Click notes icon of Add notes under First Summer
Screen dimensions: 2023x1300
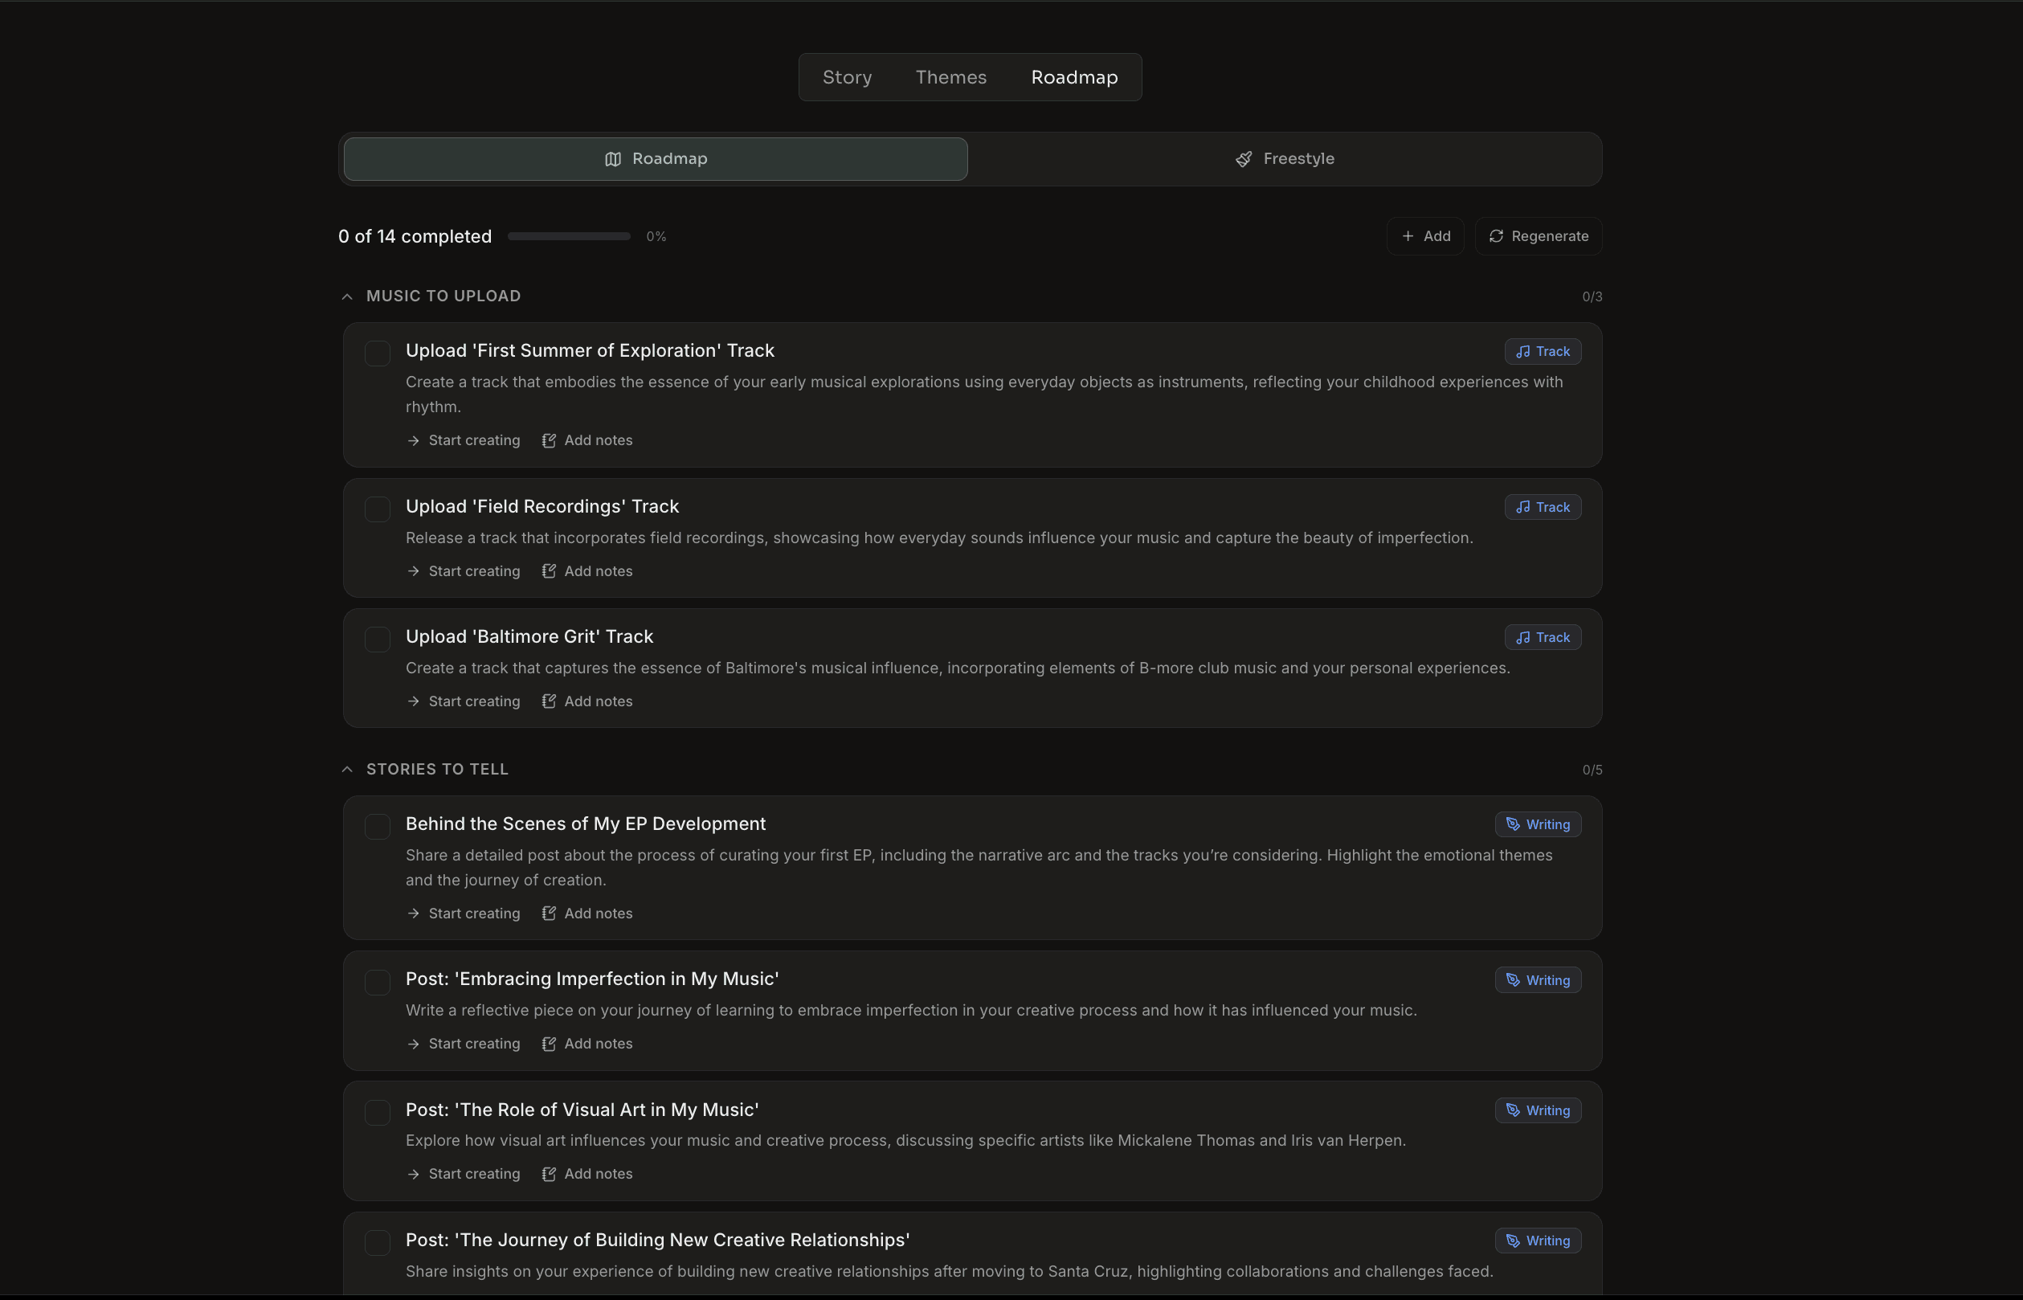(x=549, y=440)
